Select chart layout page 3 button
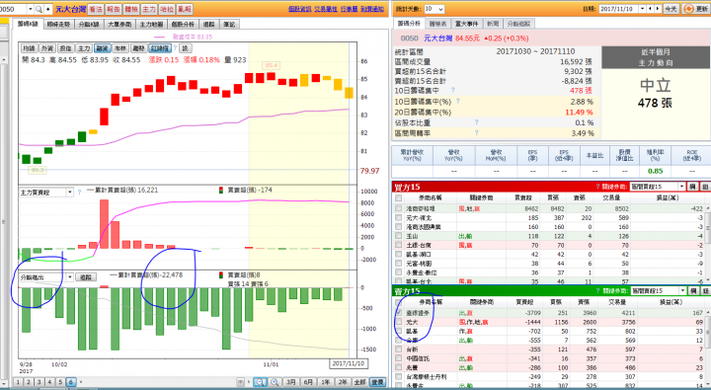 coord(39,382)
